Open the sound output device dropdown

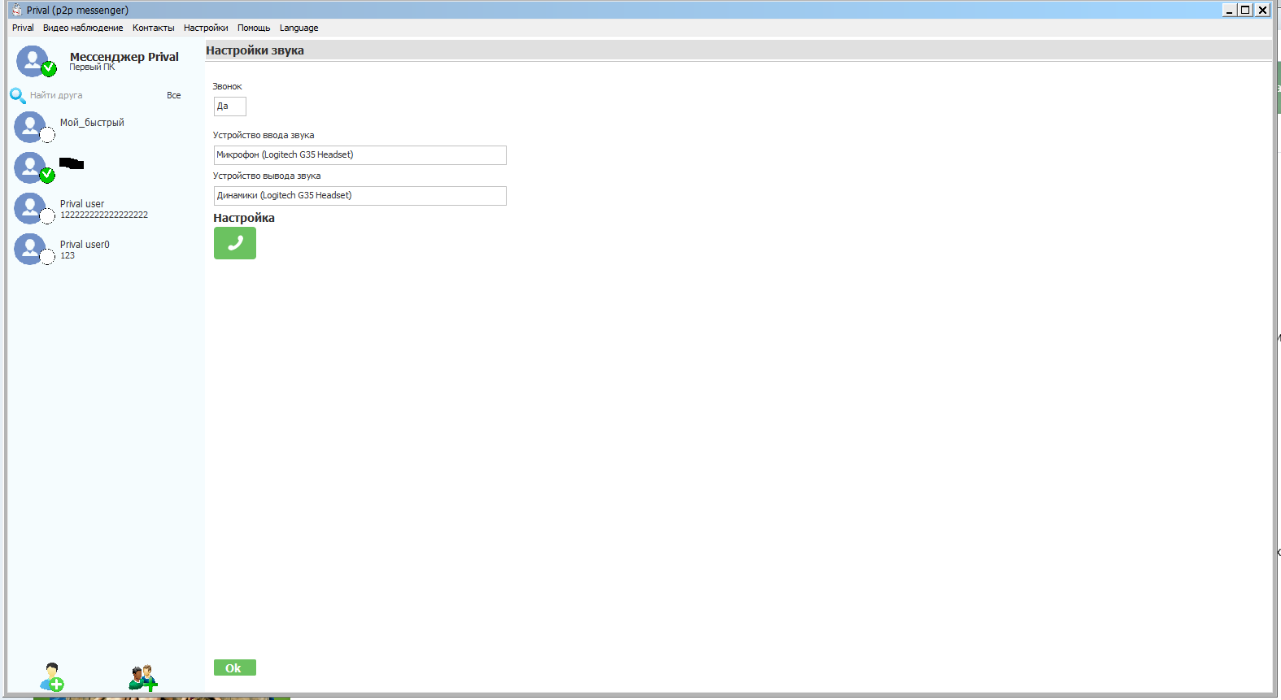[x=359, y=196]
